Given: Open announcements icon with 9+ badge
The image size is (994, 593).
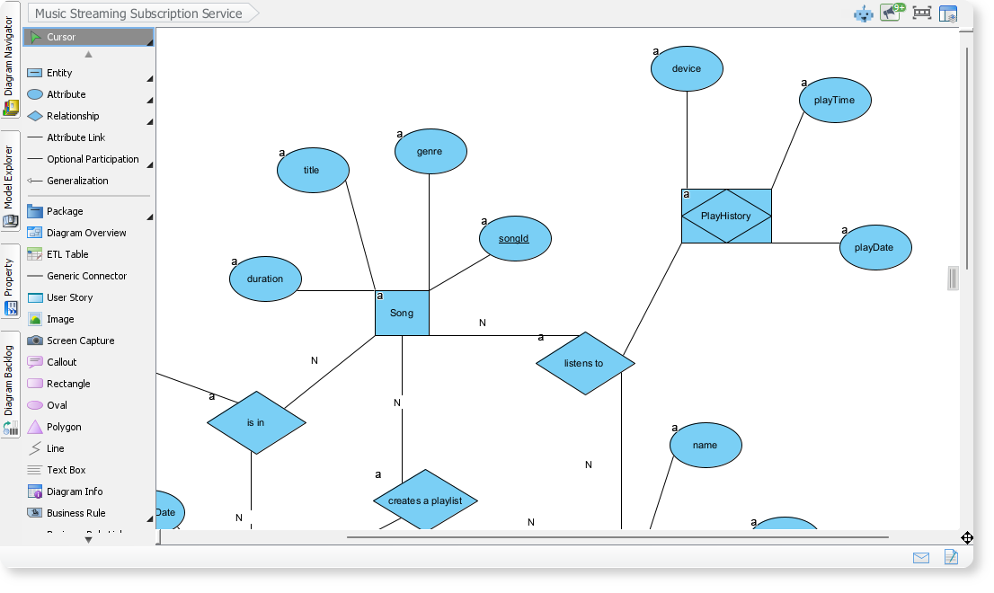Looking at the screenshot, I should [x=892, y=13].
